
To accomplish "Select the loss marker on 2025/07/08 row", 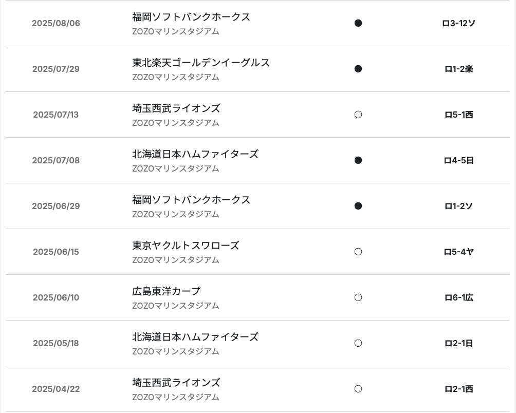I will [358, 160].
